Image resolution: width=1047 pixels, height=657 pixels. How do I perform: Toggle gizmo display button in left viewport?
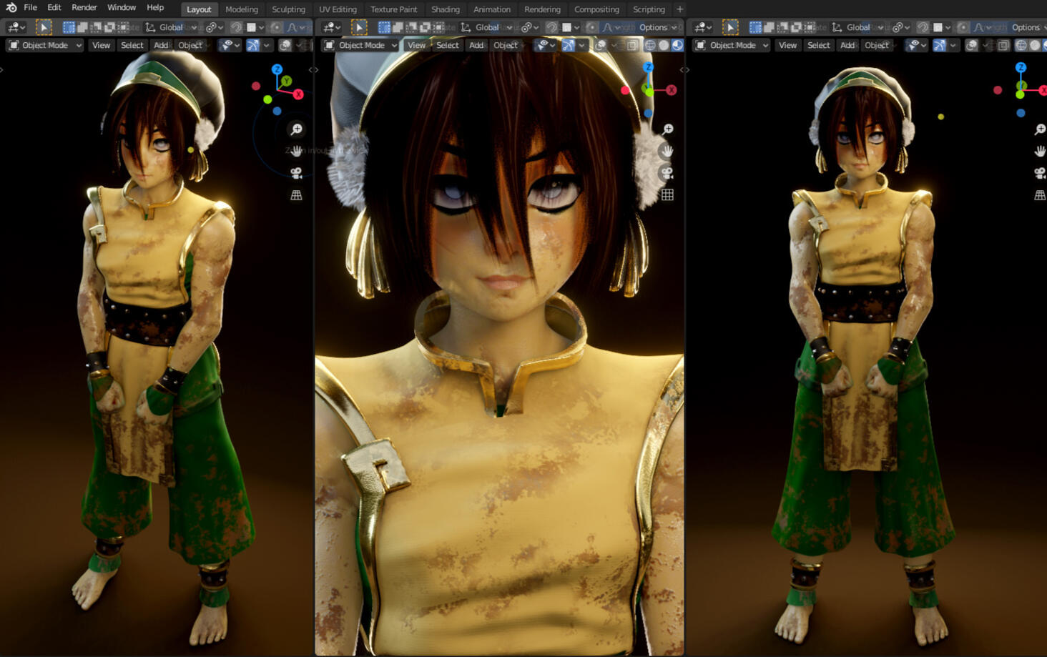pyautogui.click(x=252, y=45)
